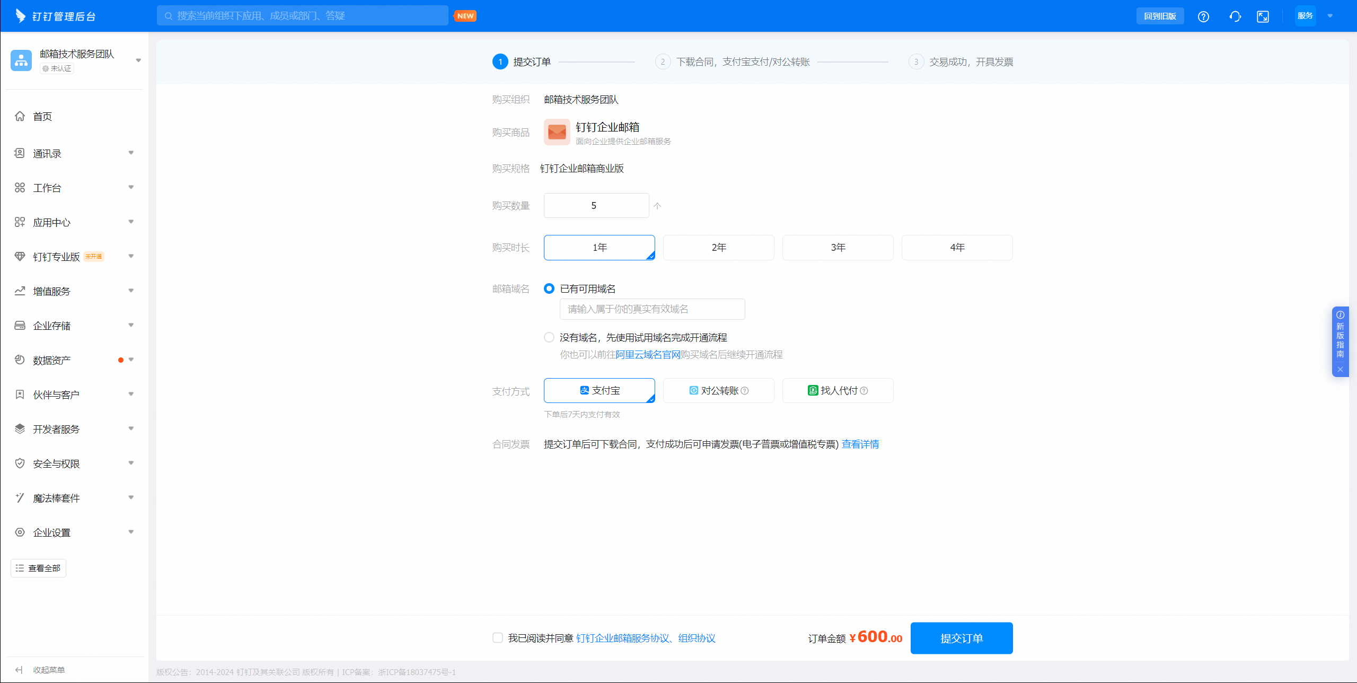Focus the 购买数量 quantity field
This screenshot has width=1357, height=683.
coord(596,206)
